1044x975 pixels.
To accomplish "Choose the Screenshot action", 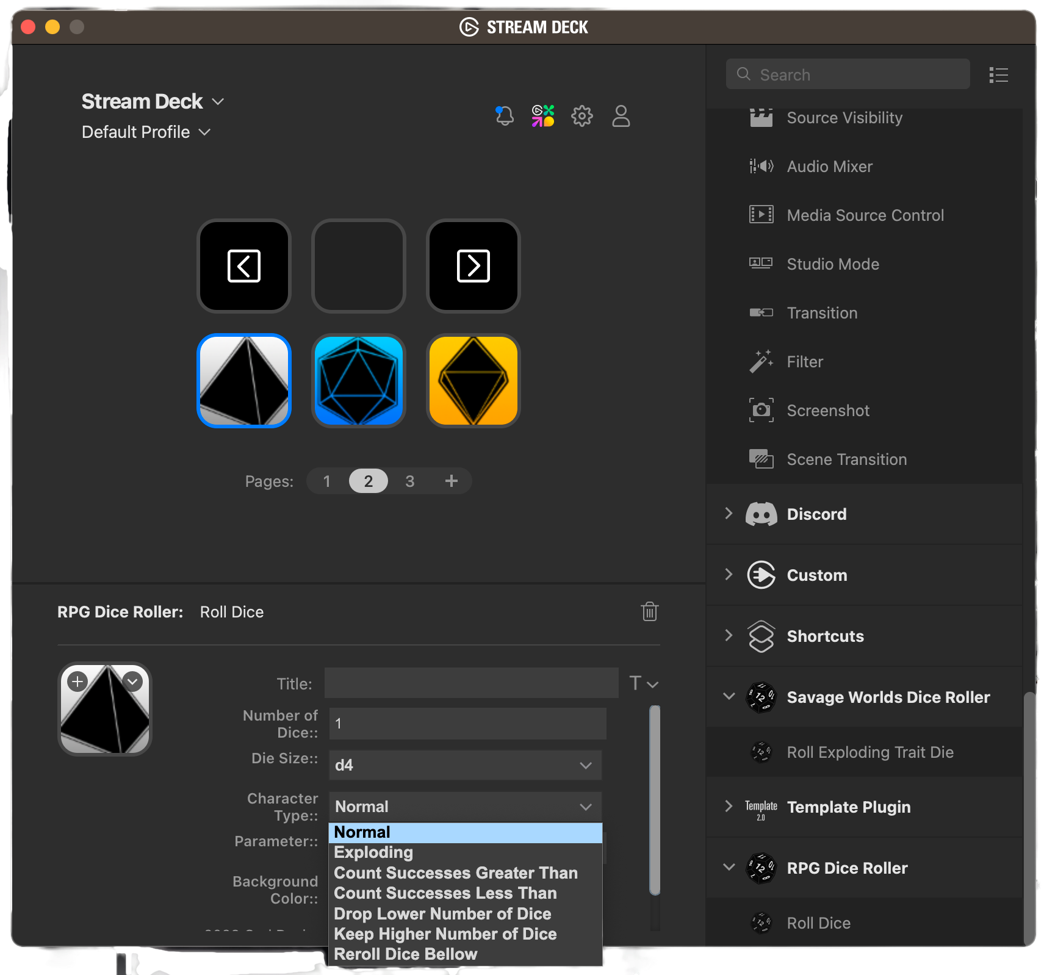I will click(864, 411).
